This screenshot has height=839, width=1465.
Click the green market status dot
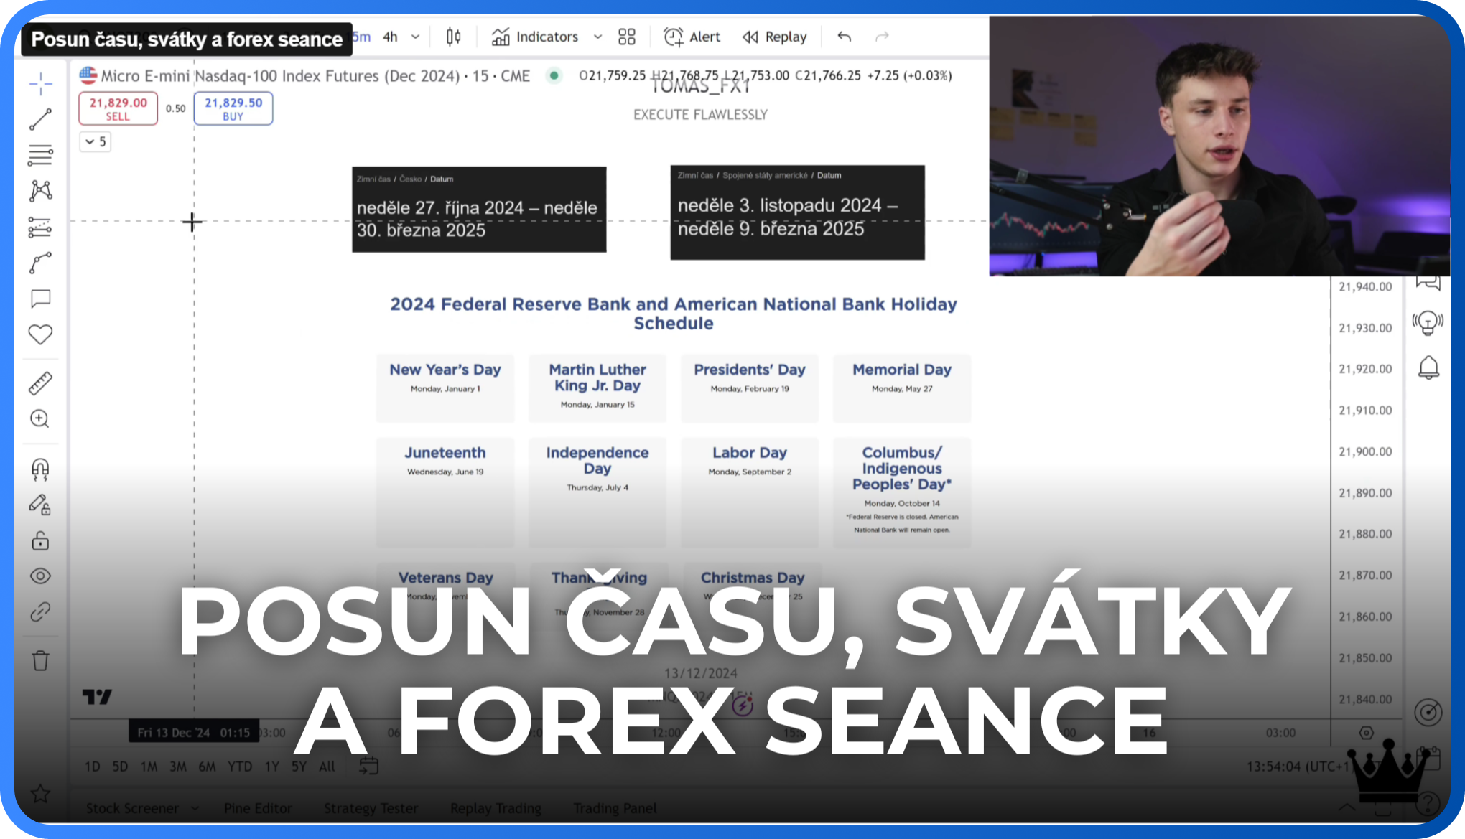(554, 75)
